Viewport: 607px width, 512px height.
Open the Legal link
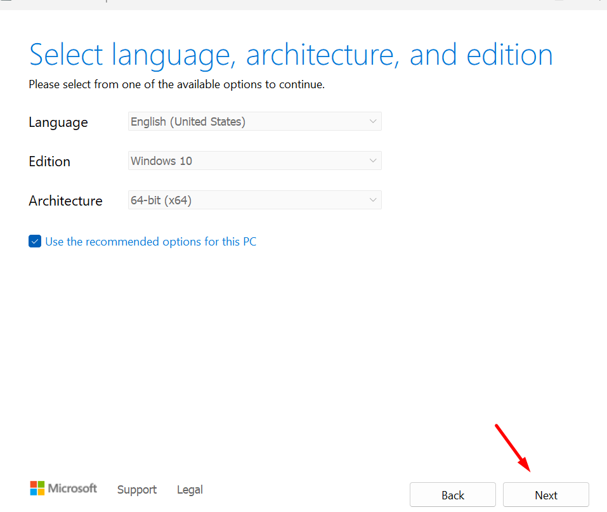[190, 490]
